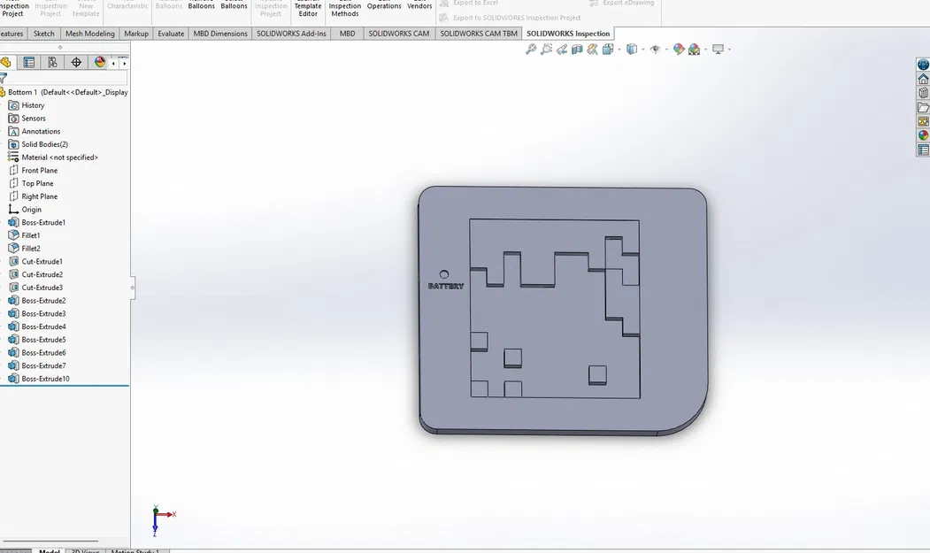Select the Zoom to Fit tool
Screen dimensions: 930x553
tap(529, 49)
